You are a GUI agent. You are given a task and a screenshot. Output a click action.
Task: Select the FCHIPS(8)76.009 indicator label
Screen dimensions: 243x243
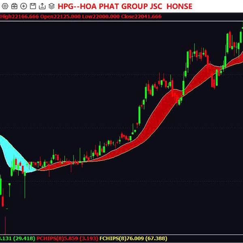pyautogui.click(x=122, y=238)
